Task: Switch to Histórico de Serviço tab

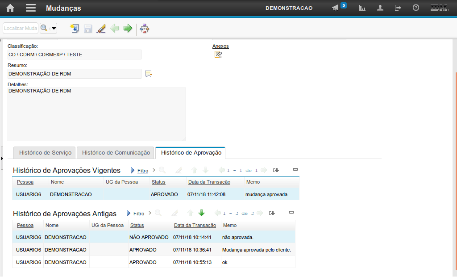Action: point(45,153)
